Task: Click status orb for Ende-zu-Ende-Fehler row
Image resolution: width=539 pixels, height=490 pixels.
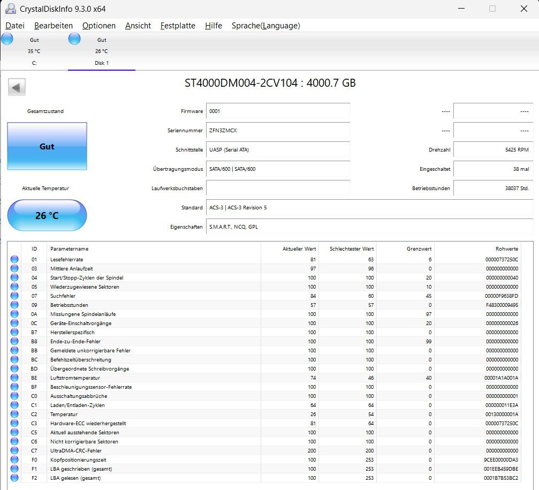Action: [14, 342]
